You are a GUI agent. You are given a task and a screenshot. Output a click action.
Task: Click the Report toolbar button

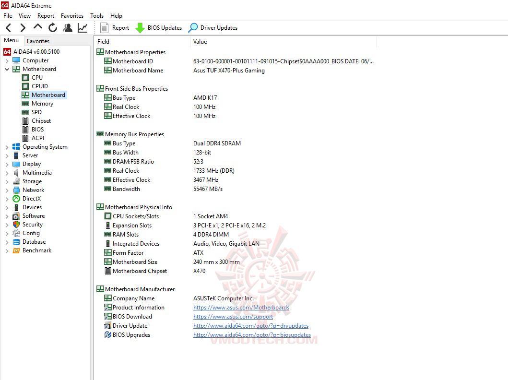click(x=115, y=28)
